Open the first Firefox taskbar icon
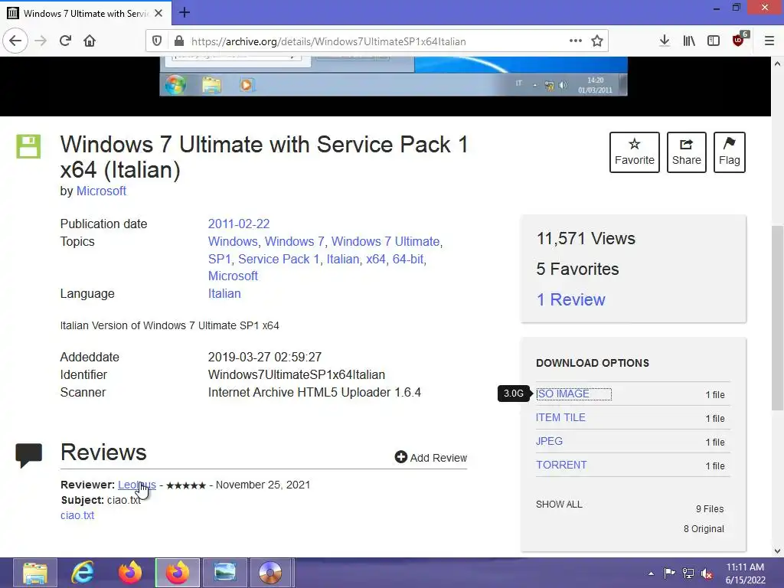 (130, 573)
